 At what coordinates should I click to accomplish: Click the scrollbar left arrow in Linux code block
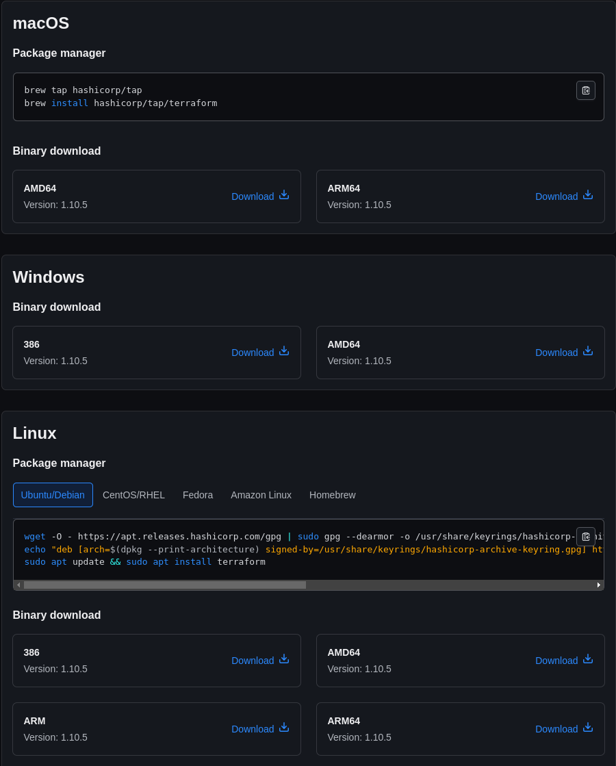18,585
